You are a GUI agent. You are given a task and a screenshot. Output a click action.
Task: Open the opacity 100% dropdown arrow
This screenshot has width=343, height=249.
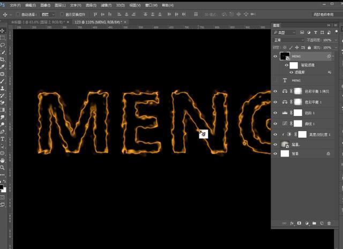tap(335, 40)
